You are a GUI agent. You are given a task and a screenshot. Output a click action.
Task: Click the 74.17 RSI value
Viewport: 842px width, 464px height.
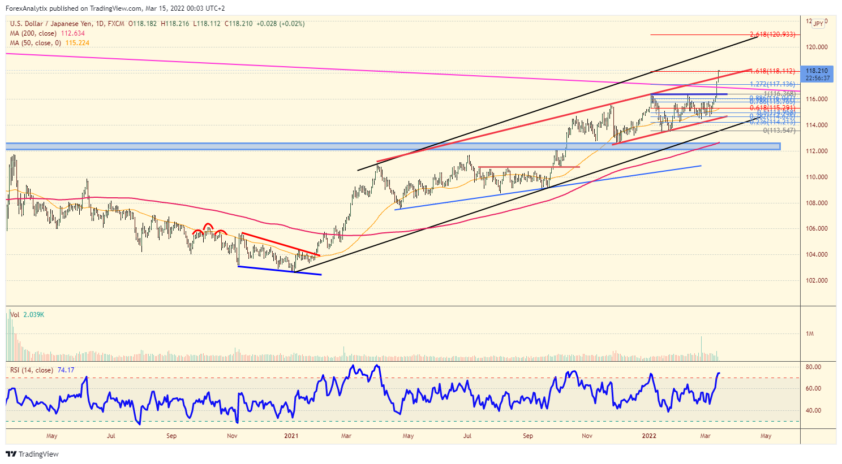66,370
